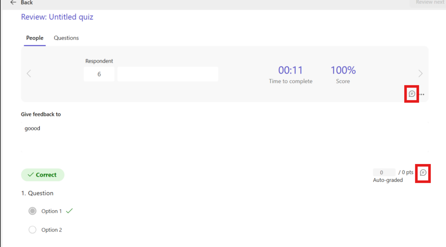
Task: Click the Time to complete label
Action: 290,81
